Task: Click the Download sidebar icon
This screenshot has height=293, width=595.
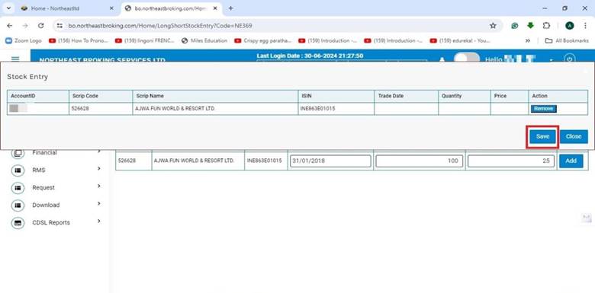Action: click(x=18, y=205)
